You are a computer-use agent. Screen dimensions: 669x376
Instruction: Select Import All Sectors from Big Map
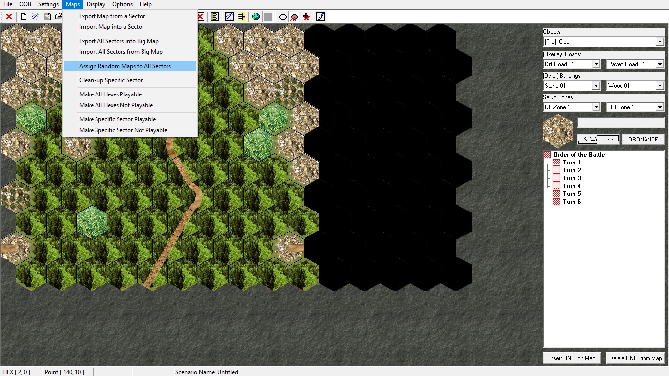[x=130, y=52]
